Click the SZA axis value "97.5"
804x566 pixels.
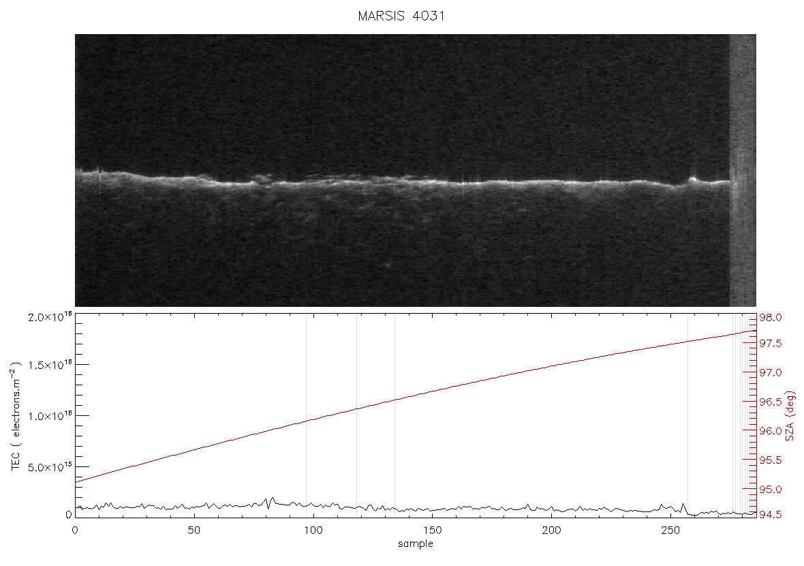point(771,343)
